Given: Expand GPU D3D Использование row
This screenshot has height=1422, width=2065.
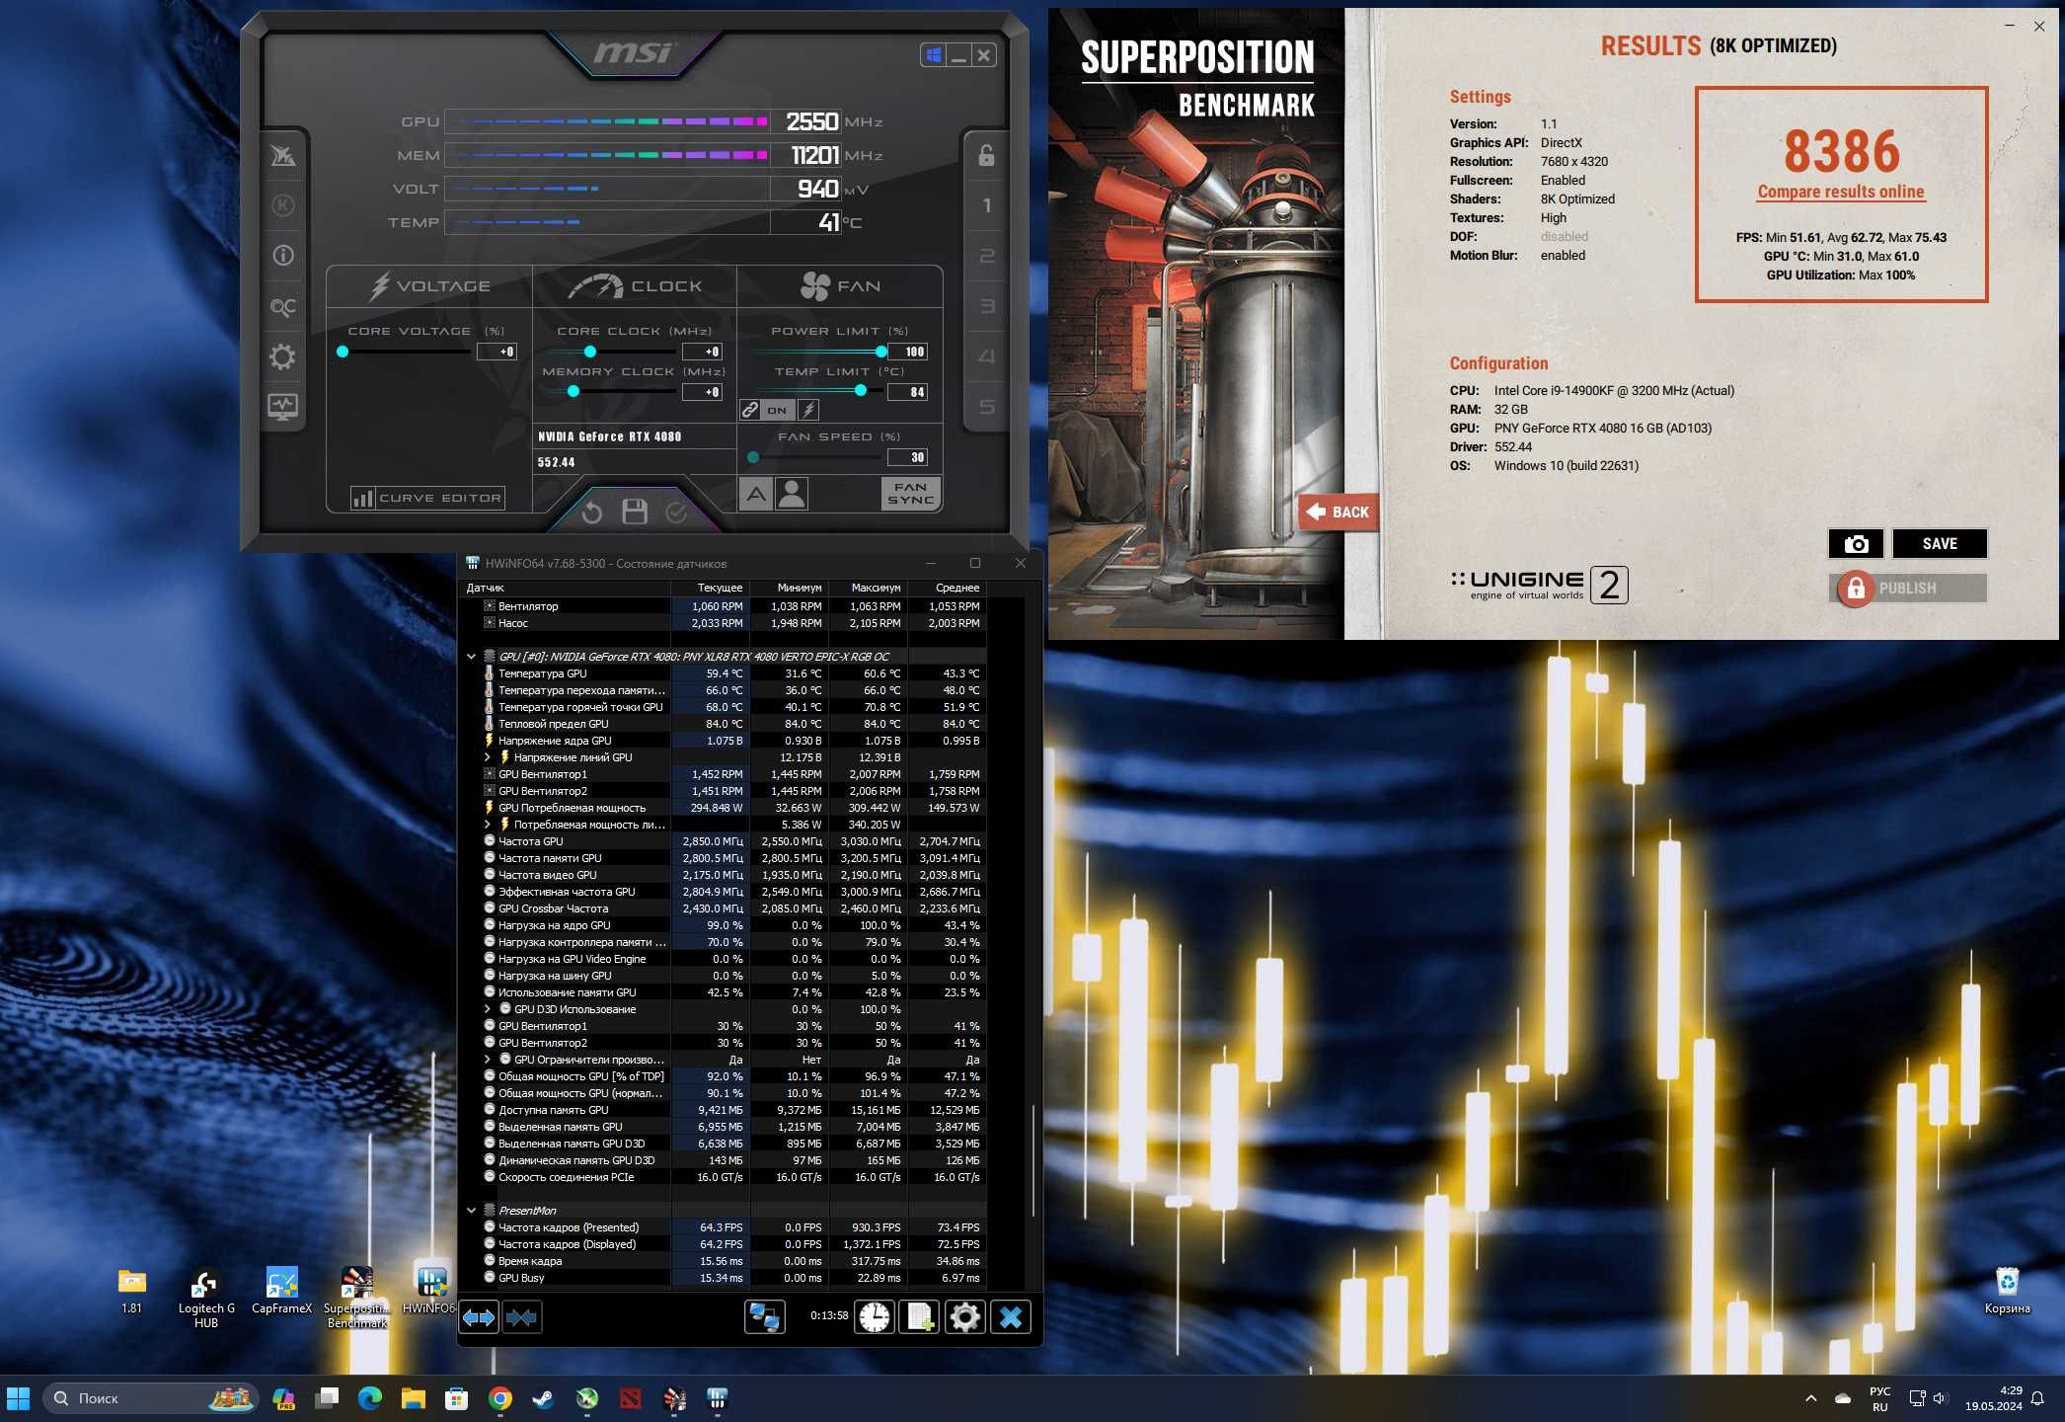Looking at the screenshot, I should click(x=488, y=1009).
